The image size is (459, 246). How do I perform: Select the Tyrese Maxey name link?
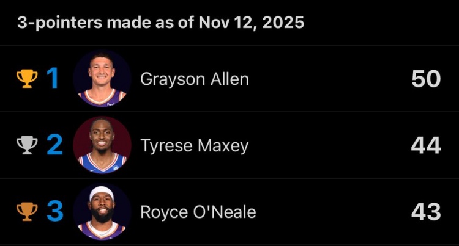tap(194, 146)
